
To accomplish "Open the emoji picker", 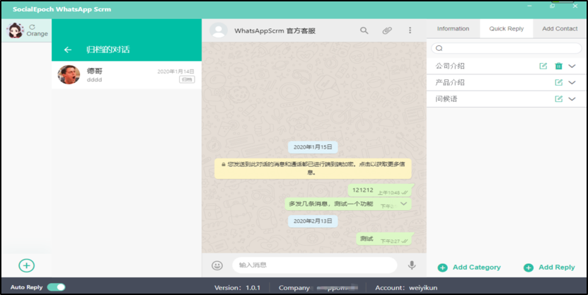I will (217, 265).
